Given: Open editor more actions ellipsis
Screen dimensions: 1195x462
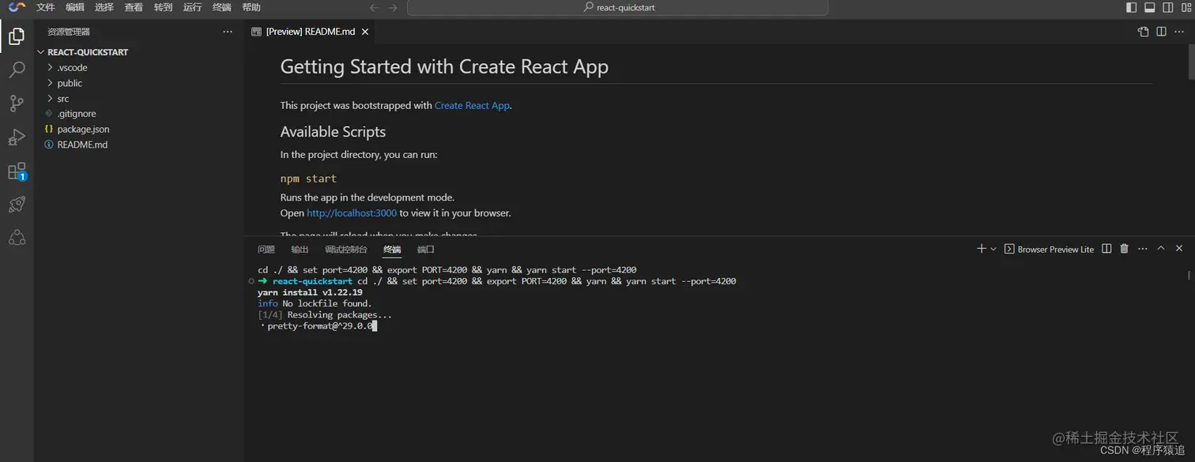Looking at the screenshot, I should (x=1179, y=32).
